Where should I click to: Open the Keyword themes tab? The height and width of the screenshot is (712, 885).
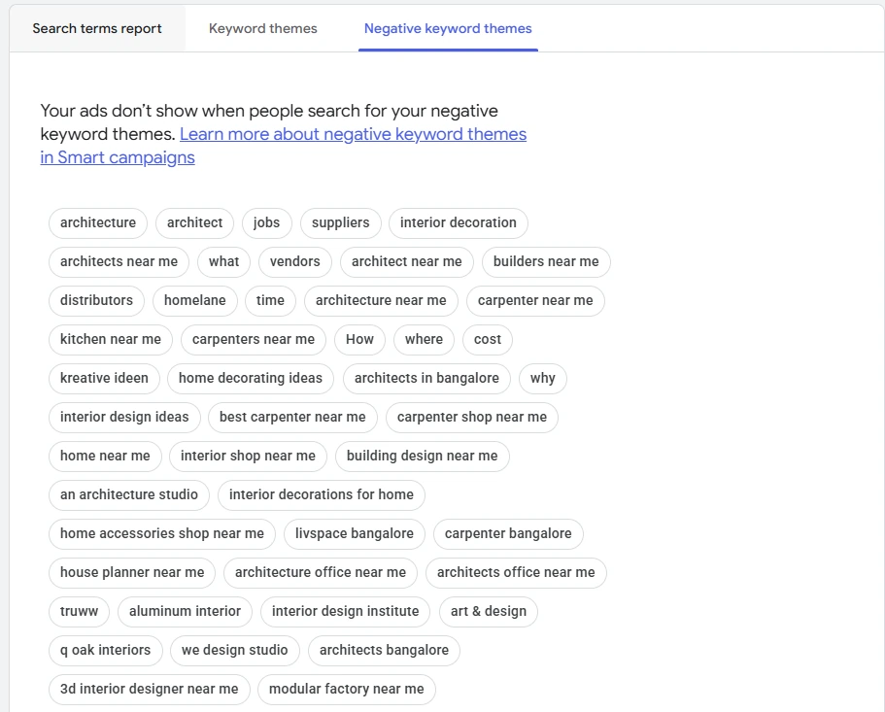tap(263, 29)
